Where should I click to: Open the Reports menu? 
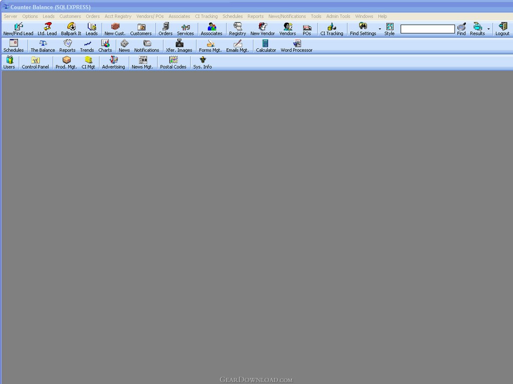pos(255,16)
